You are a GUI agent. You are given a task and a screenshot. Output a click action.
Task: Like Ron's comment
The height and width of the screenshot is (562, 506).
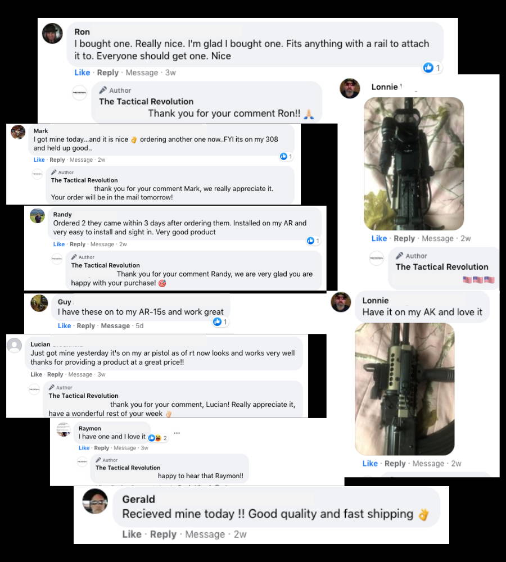82,72
